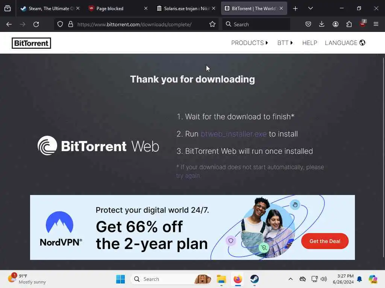Viewport: 385px width, 288px height.
Task: Reload the current page
Action: [36, 24]
